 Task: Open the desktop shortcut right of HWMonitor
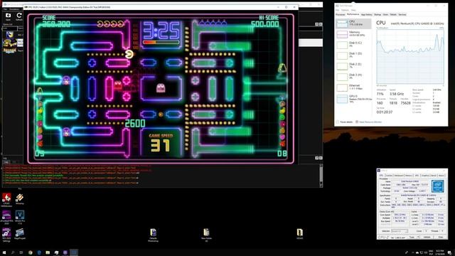tap(20, 199)
